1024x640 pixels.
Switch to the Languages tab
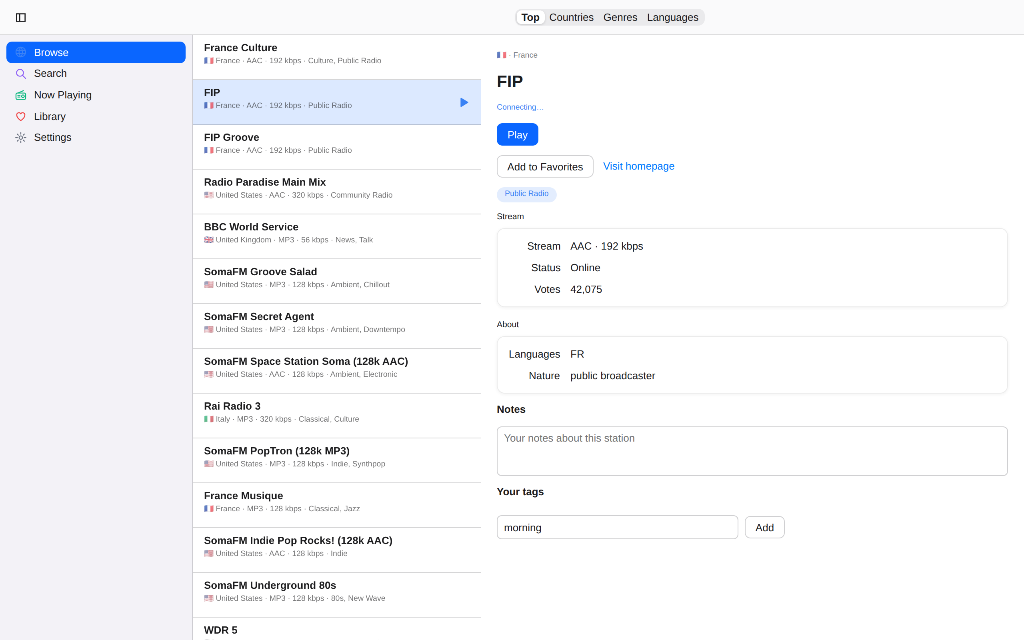click(x=672, y=17)
